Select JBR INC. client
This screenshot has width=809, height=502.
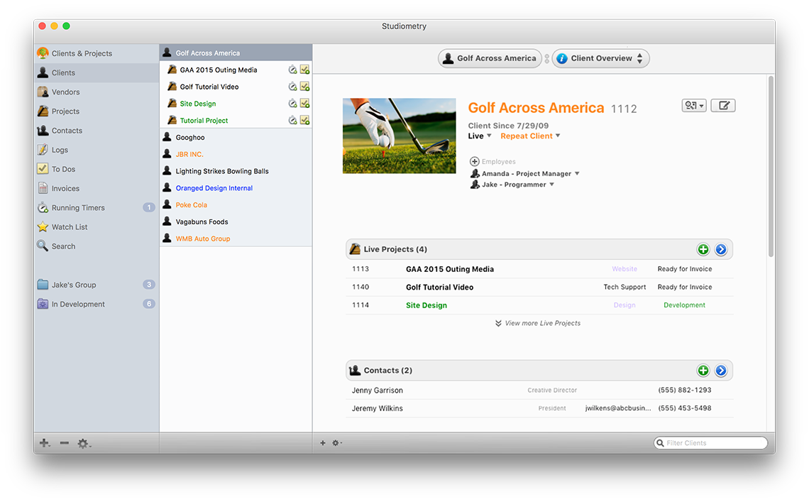(236, 154)
